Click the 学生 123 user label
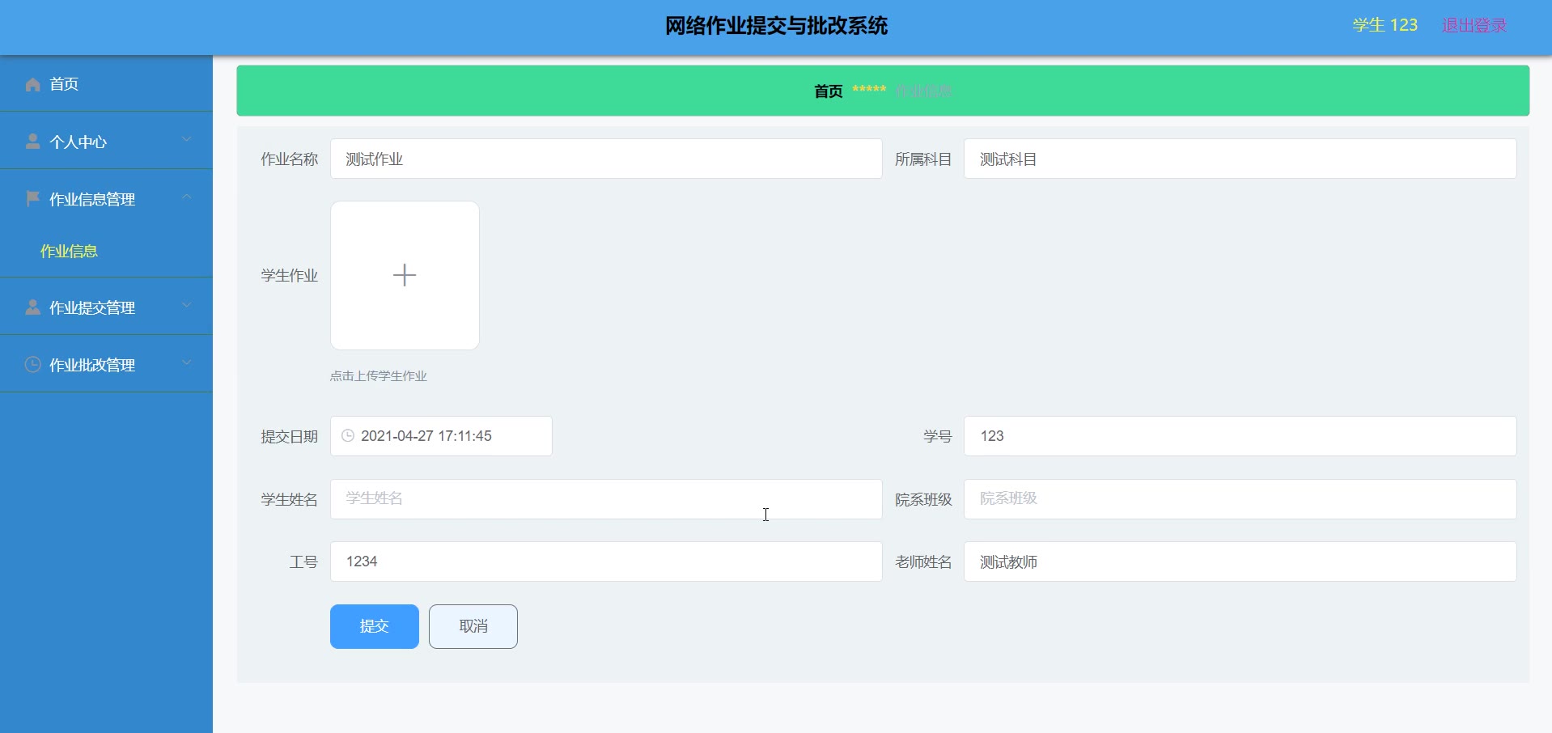This screenshot has height=733, width=1552. (1385, 25)
